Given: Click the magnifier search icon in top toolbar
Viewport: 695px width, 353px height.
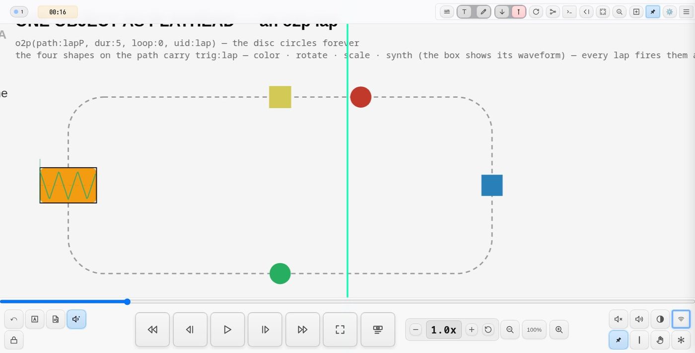Looking at the screenshot, I should (x=620, y=12).
